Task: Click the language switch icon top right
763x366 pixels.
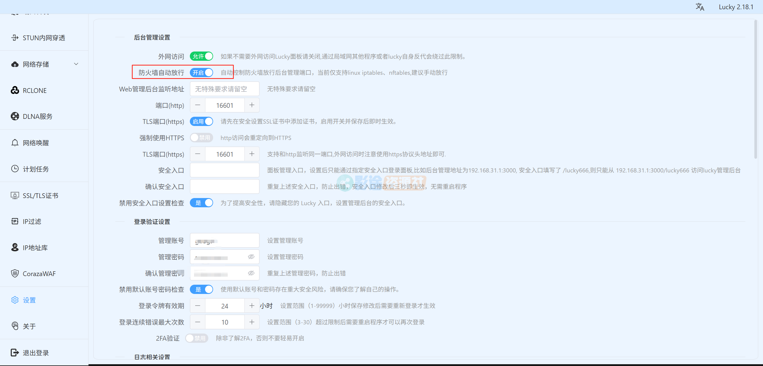Action: pos(700,7)
